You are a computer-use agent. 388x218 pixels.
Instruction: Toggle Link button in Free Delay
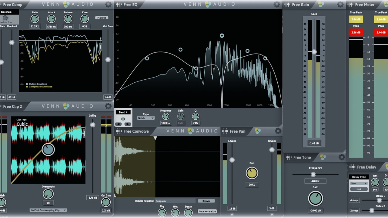[359, 189]
